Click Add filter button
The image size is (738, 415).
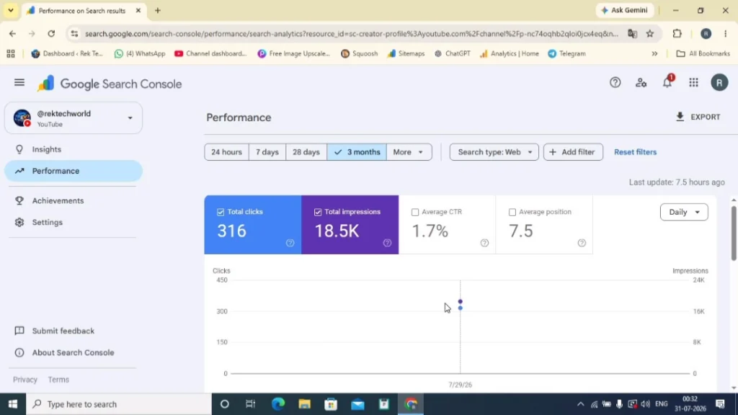pos(573,152)
